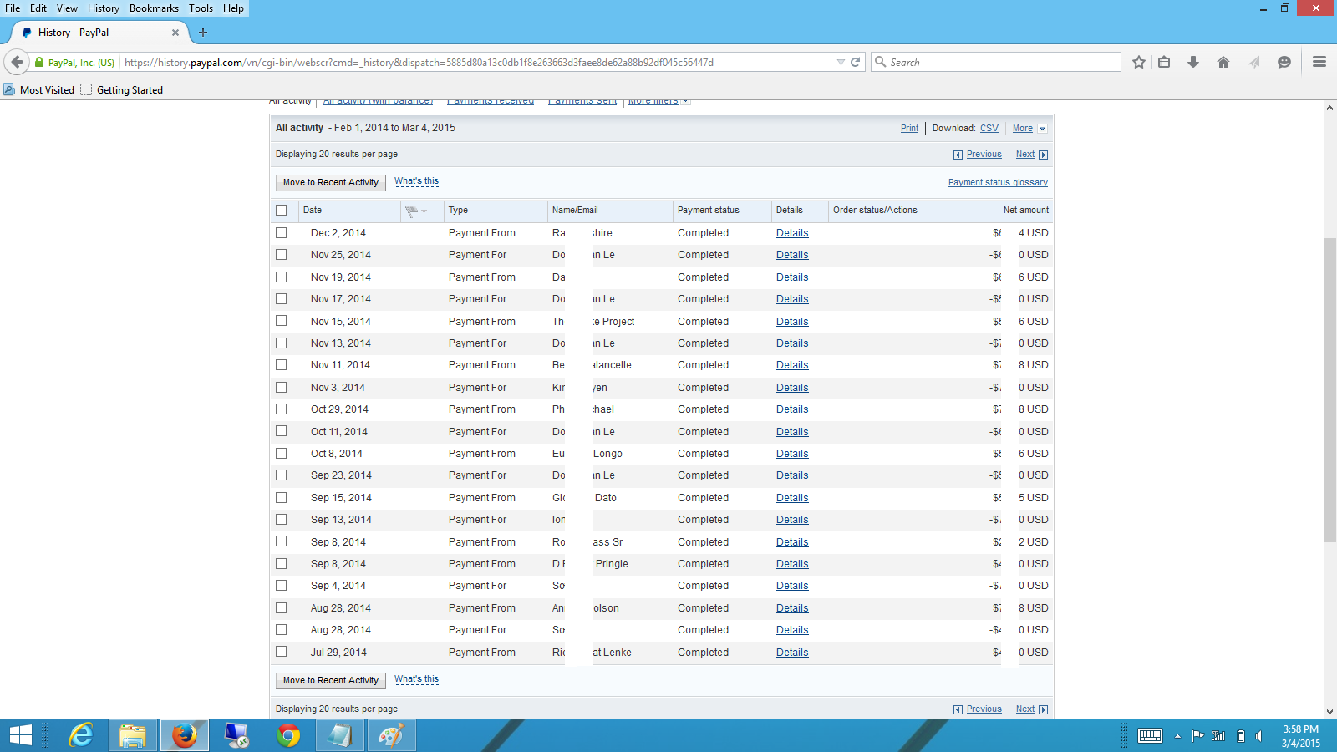Open the Tools menu
This screenshot has width=1337, height=752.
click(x=201, y=8)
